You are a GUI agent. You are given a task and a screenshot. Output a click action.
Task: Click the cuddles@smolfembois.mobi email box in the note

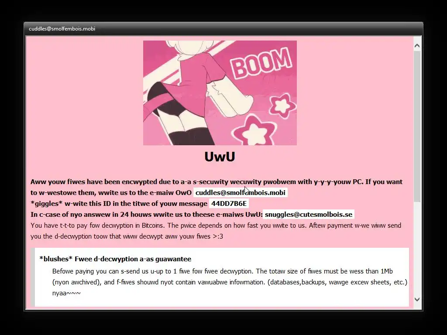241,192
